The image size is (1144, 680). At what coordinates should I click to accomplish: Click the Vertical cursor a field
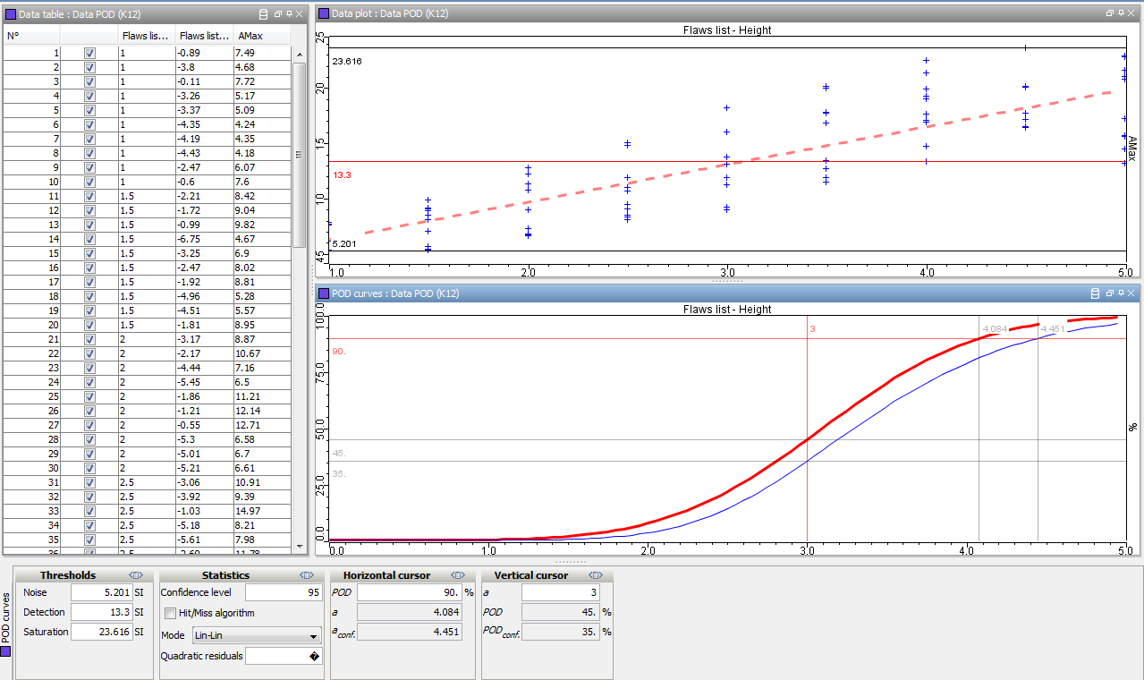coord(561,592)
